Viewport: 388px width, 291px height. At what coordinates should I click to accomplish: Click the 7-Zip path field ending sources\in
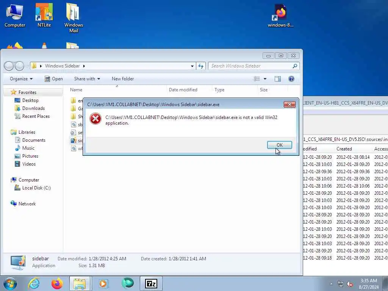click(346, 139)
